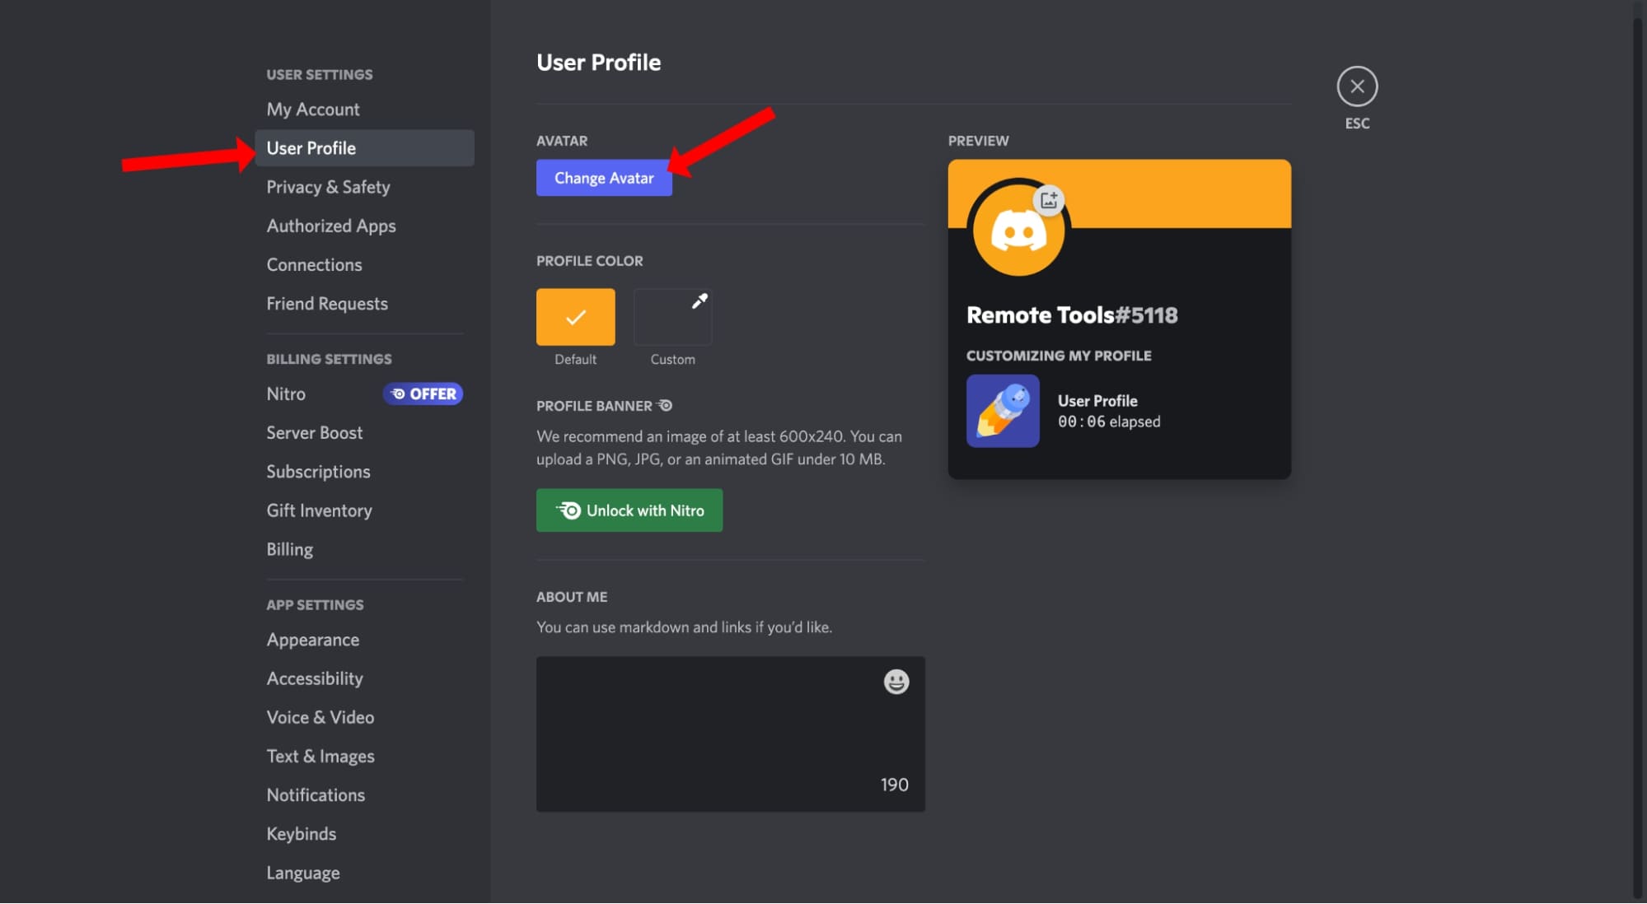Open Privacy & Safety settings
The image size is (1647, 904).
click(x=364, y=187)
